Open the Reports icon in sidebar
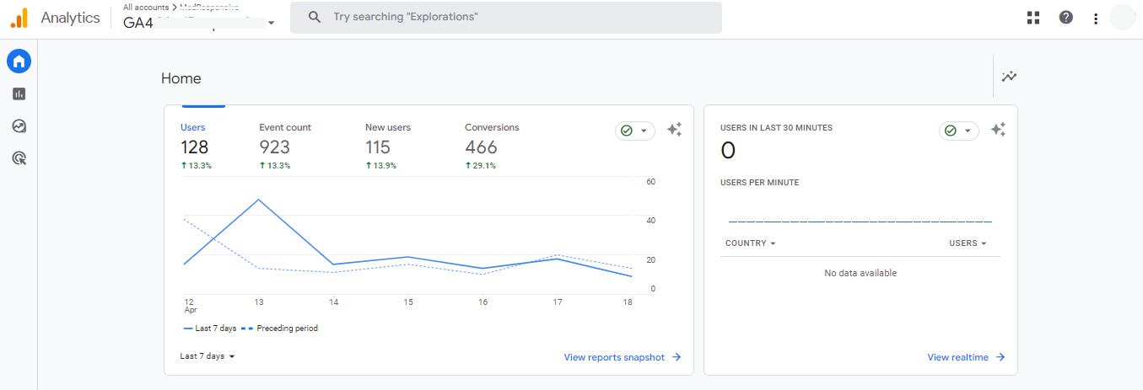The height and width of the screenshot is (390, 1143). pyautogui.click(x=19, y=94)
